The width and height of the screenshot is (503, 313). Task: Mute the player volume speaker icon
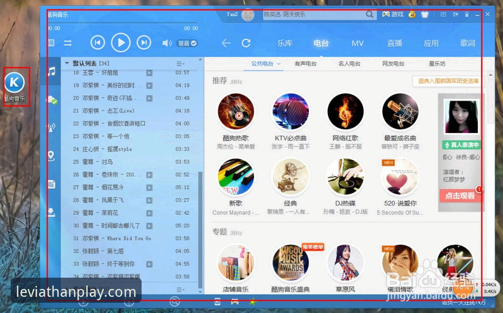(167, 43)
